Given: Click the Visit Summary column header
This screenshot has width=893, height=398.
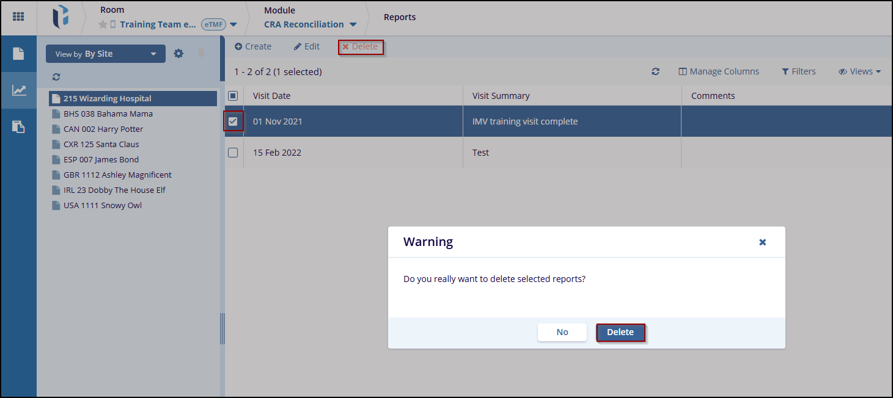Looking at the screenshot, I should (501, 96).
